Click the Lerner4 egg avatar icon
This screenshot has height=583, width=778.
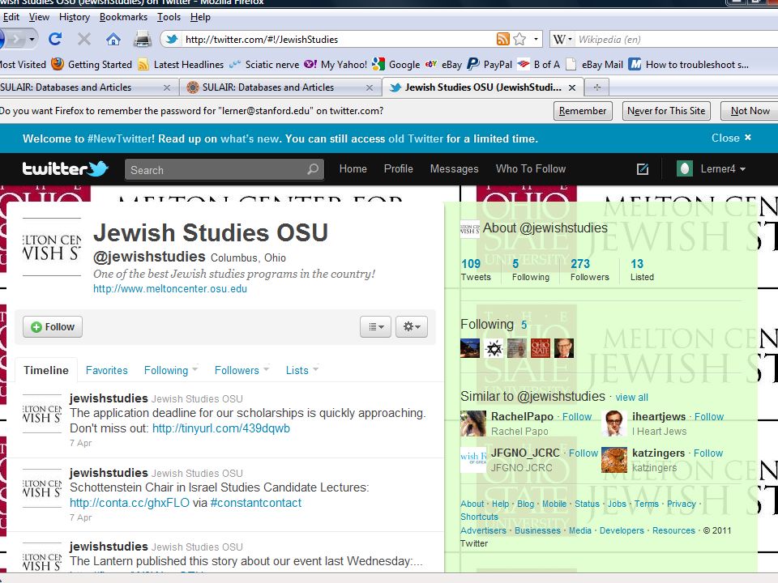tap(685, 168)
